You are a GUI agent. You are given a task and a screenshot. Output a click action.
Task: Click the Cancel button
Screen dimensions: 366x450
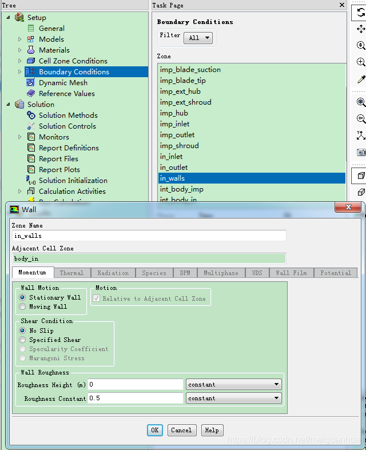[181, 430]
